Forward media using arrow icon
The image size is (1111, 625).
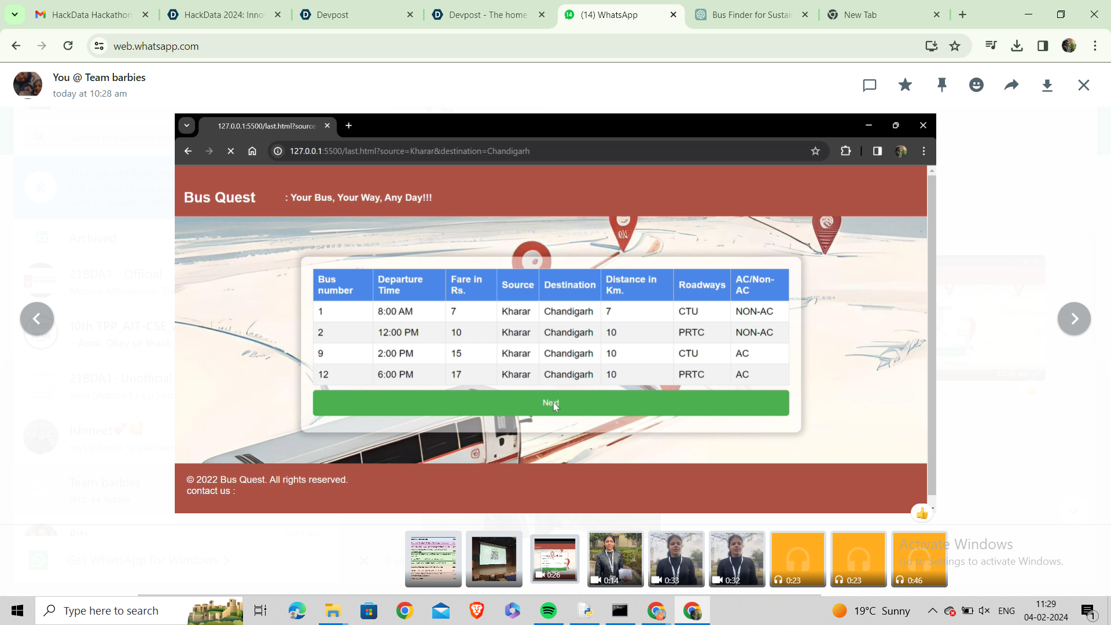pyautogui.click(x=1011, y=86)
